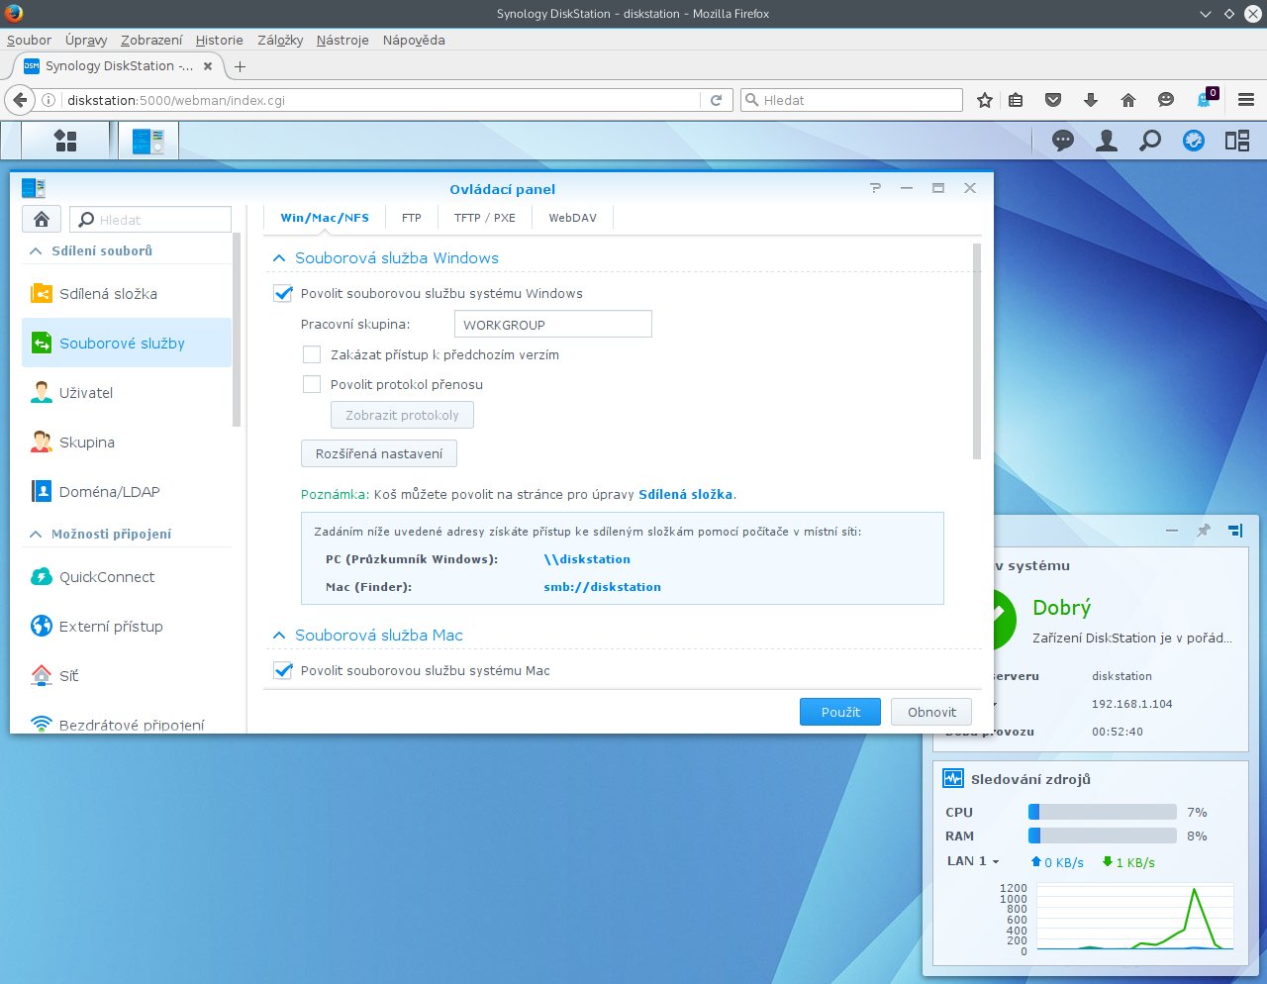This screenshot has width=1267, height=984.
Task: Click the RAM usage bar
Action: pos(1103,836)
